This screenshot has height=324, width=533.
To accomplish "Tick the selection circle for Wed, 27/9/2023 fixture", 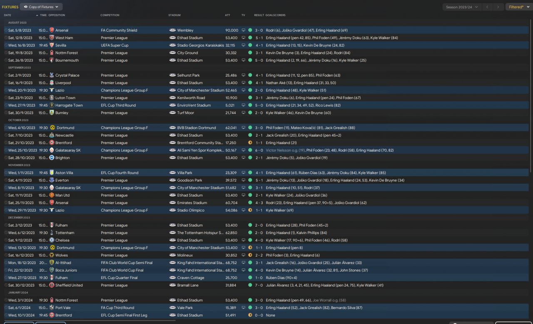I will pyautogui.click(x=6, y=105).
